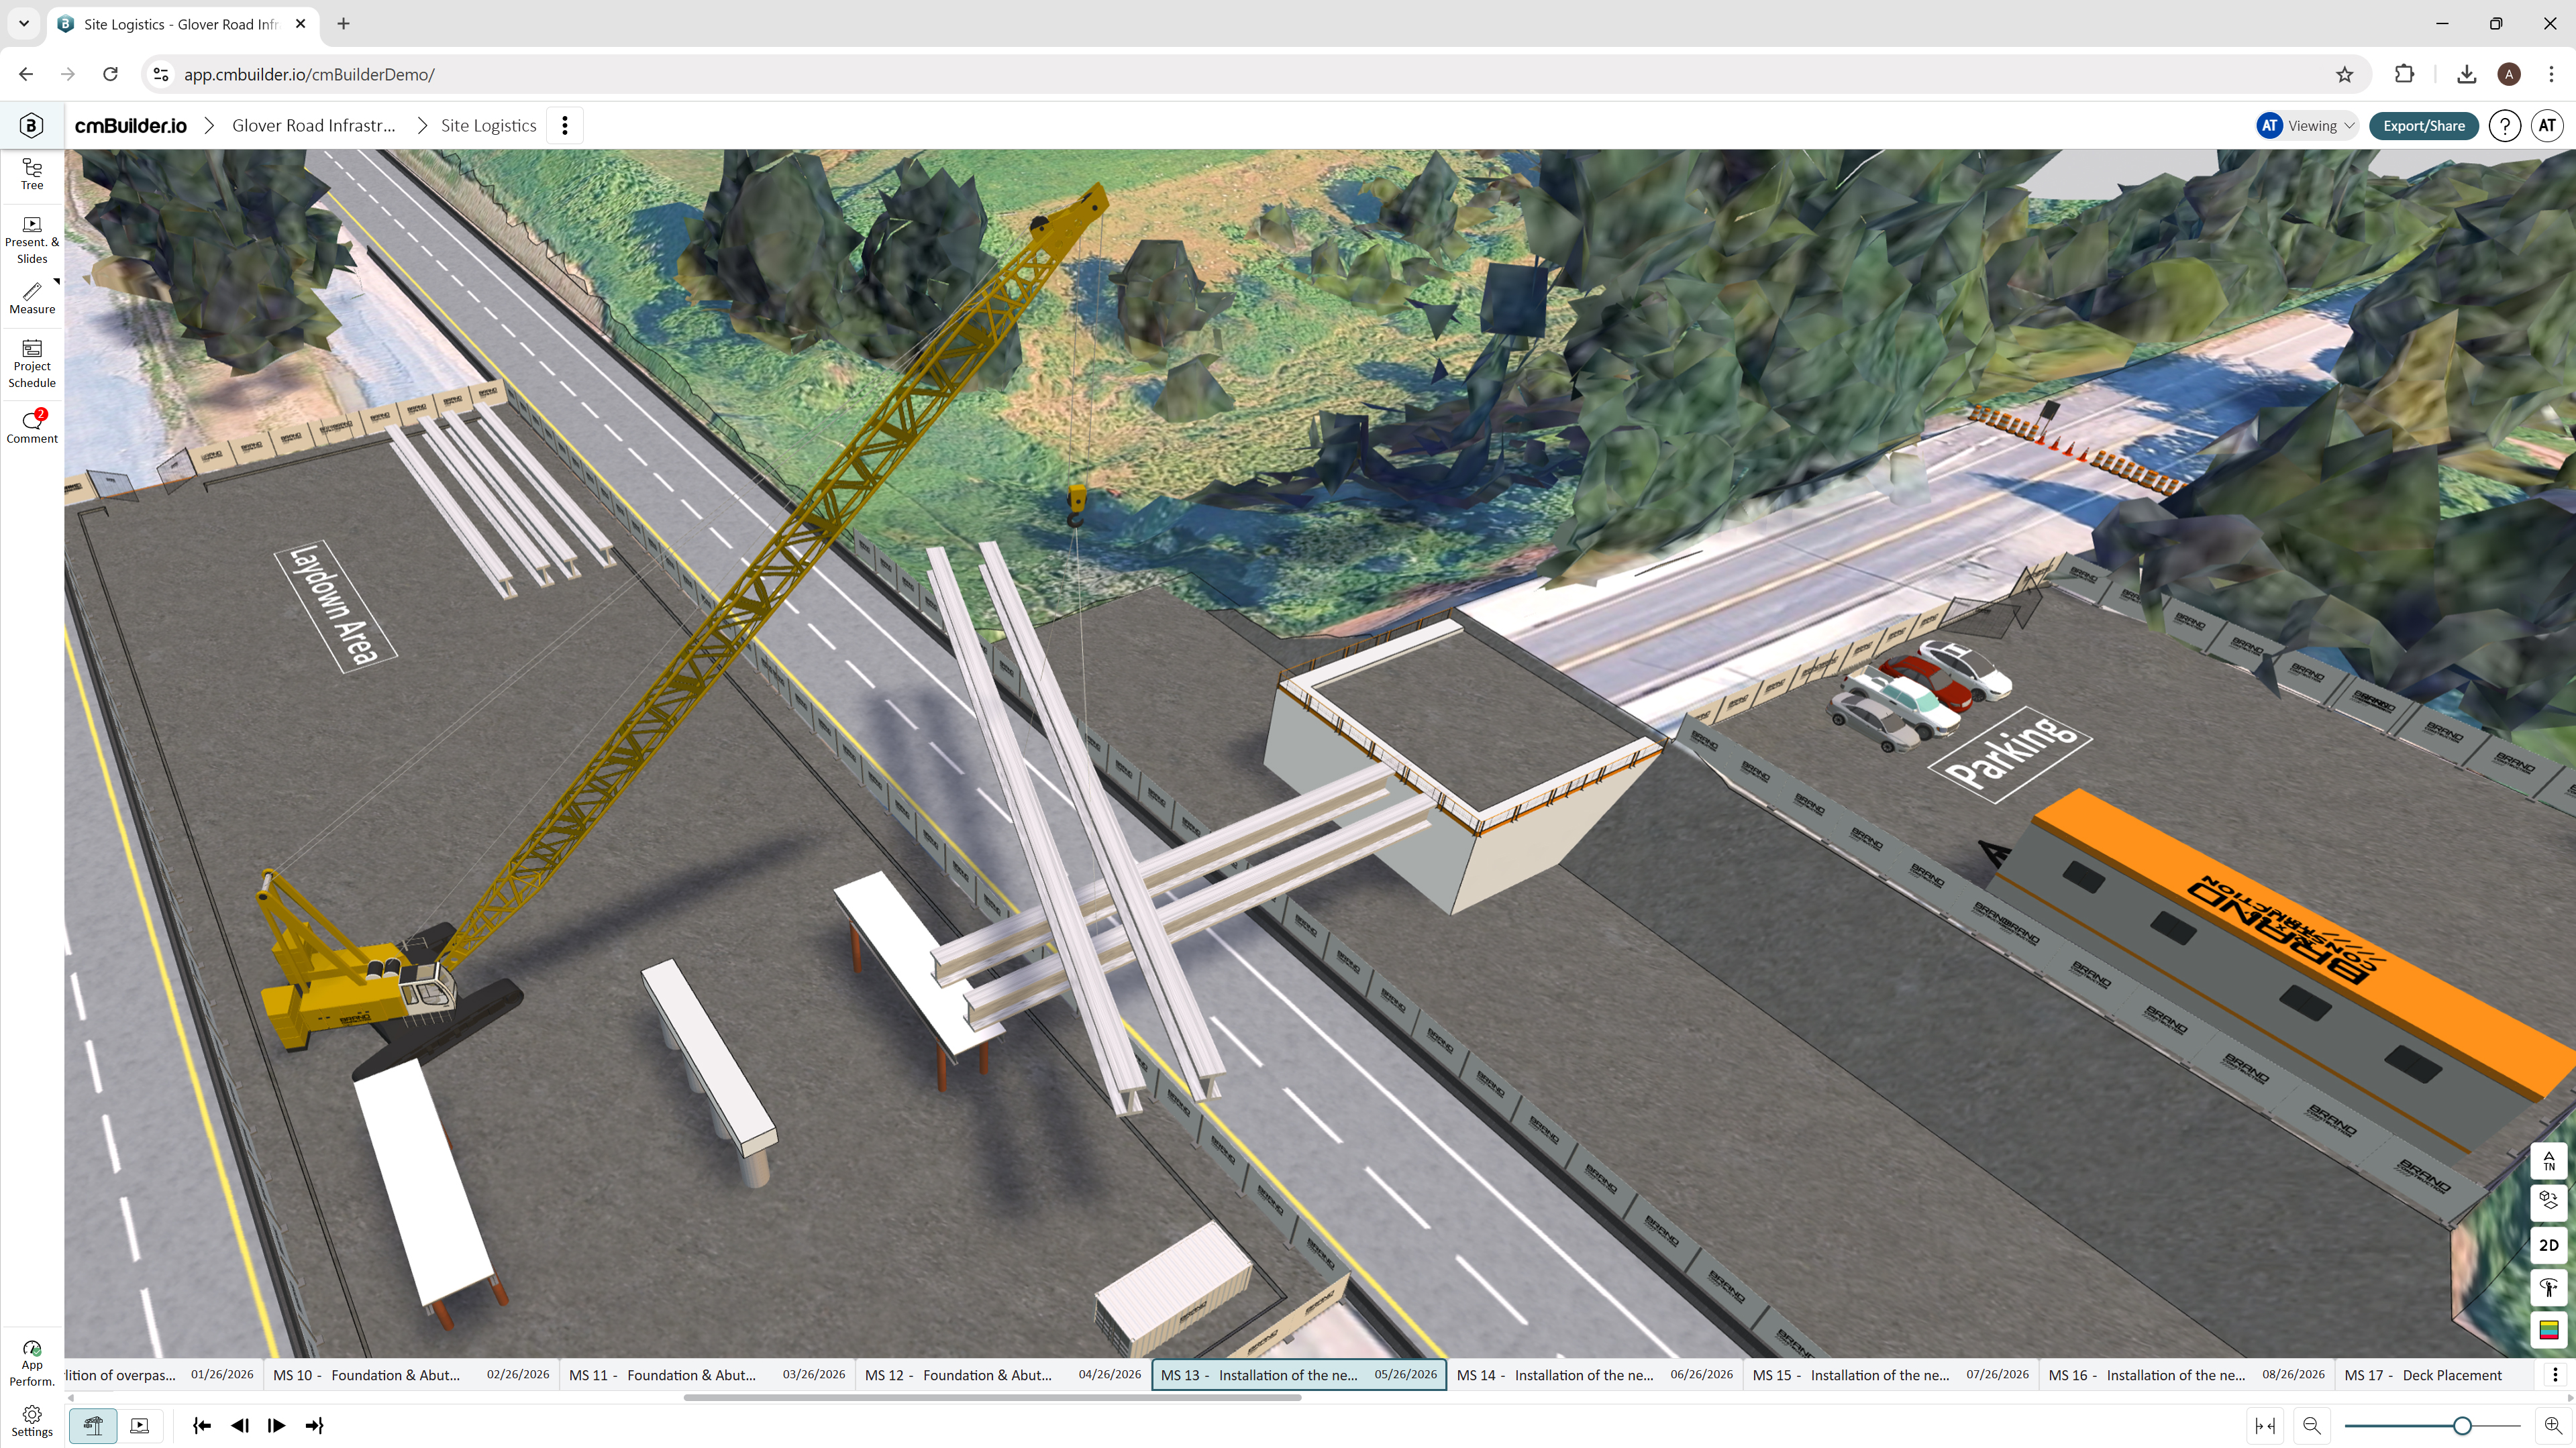Step forward to next milestone frame
Viewport: 2576px width, 1448px height.
(x=277, y=1425)
